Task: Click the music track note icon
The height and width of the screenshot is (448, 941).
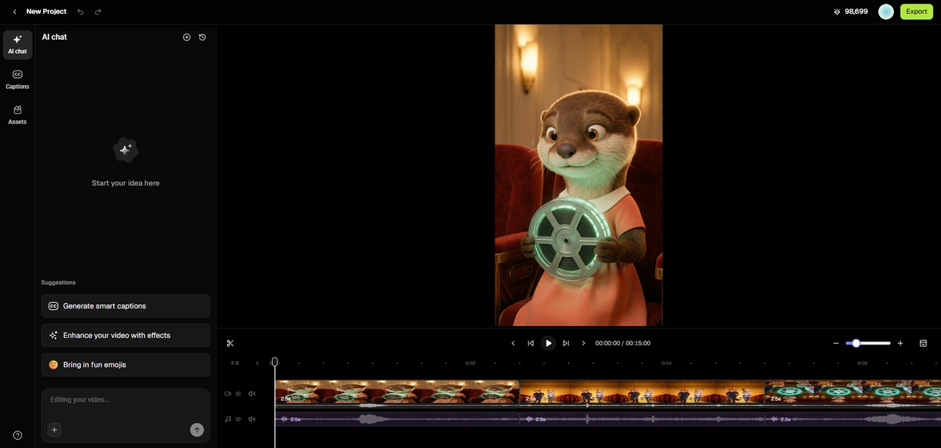Action: [228, 419]
